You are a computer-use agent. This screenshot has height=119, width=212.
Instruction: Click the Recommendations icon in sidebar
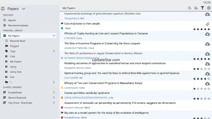point(5,25)
